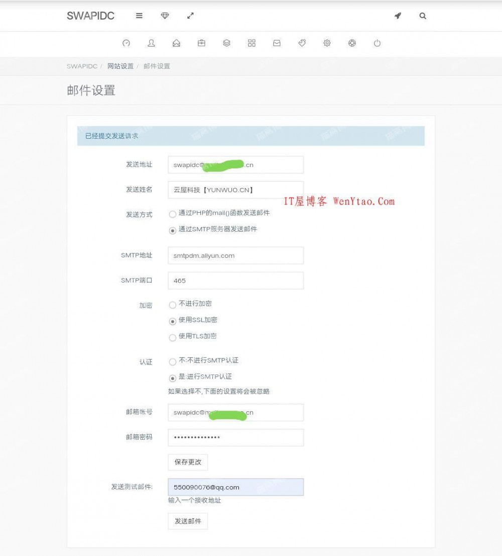Open the user profile icon in the toolbar
This screenshot has width=502, height=556.
point(151,43)
